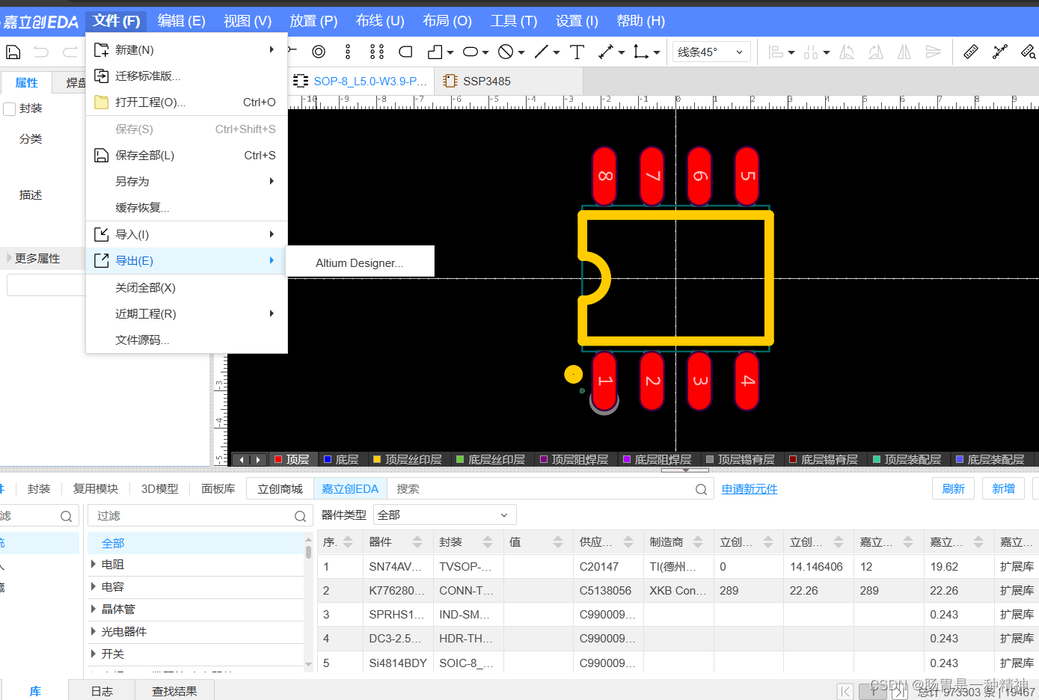Viewport: 1039px width, 700px height.
Task: Open the 编辑 (E) menu
Action: point(182,21)
